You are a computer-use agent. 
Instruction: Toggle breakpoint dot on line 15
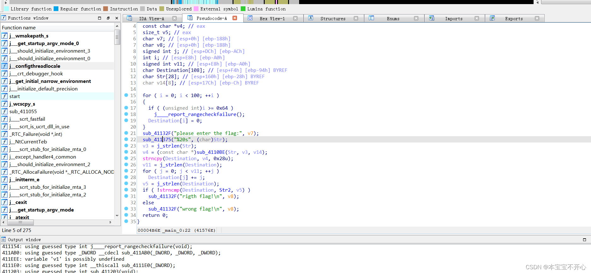[126, 95]
